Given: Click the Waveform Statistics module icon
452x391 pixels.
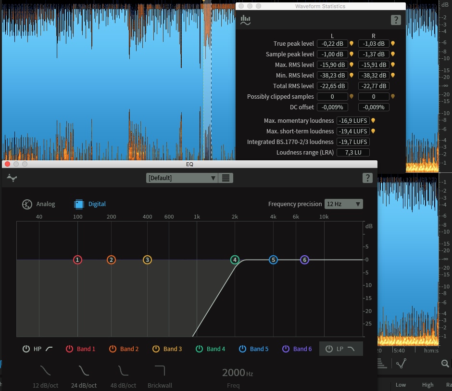Looking at the screenshot, I should 245,20.
